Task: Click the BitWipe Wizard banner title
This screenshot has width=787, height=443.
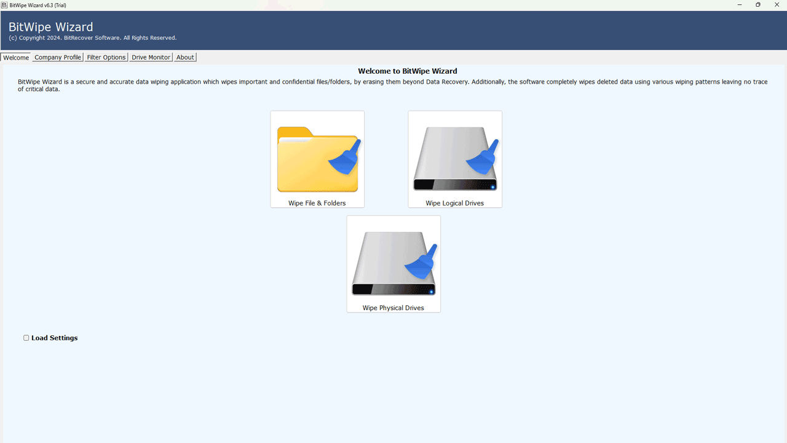Action: click(51, 27)
